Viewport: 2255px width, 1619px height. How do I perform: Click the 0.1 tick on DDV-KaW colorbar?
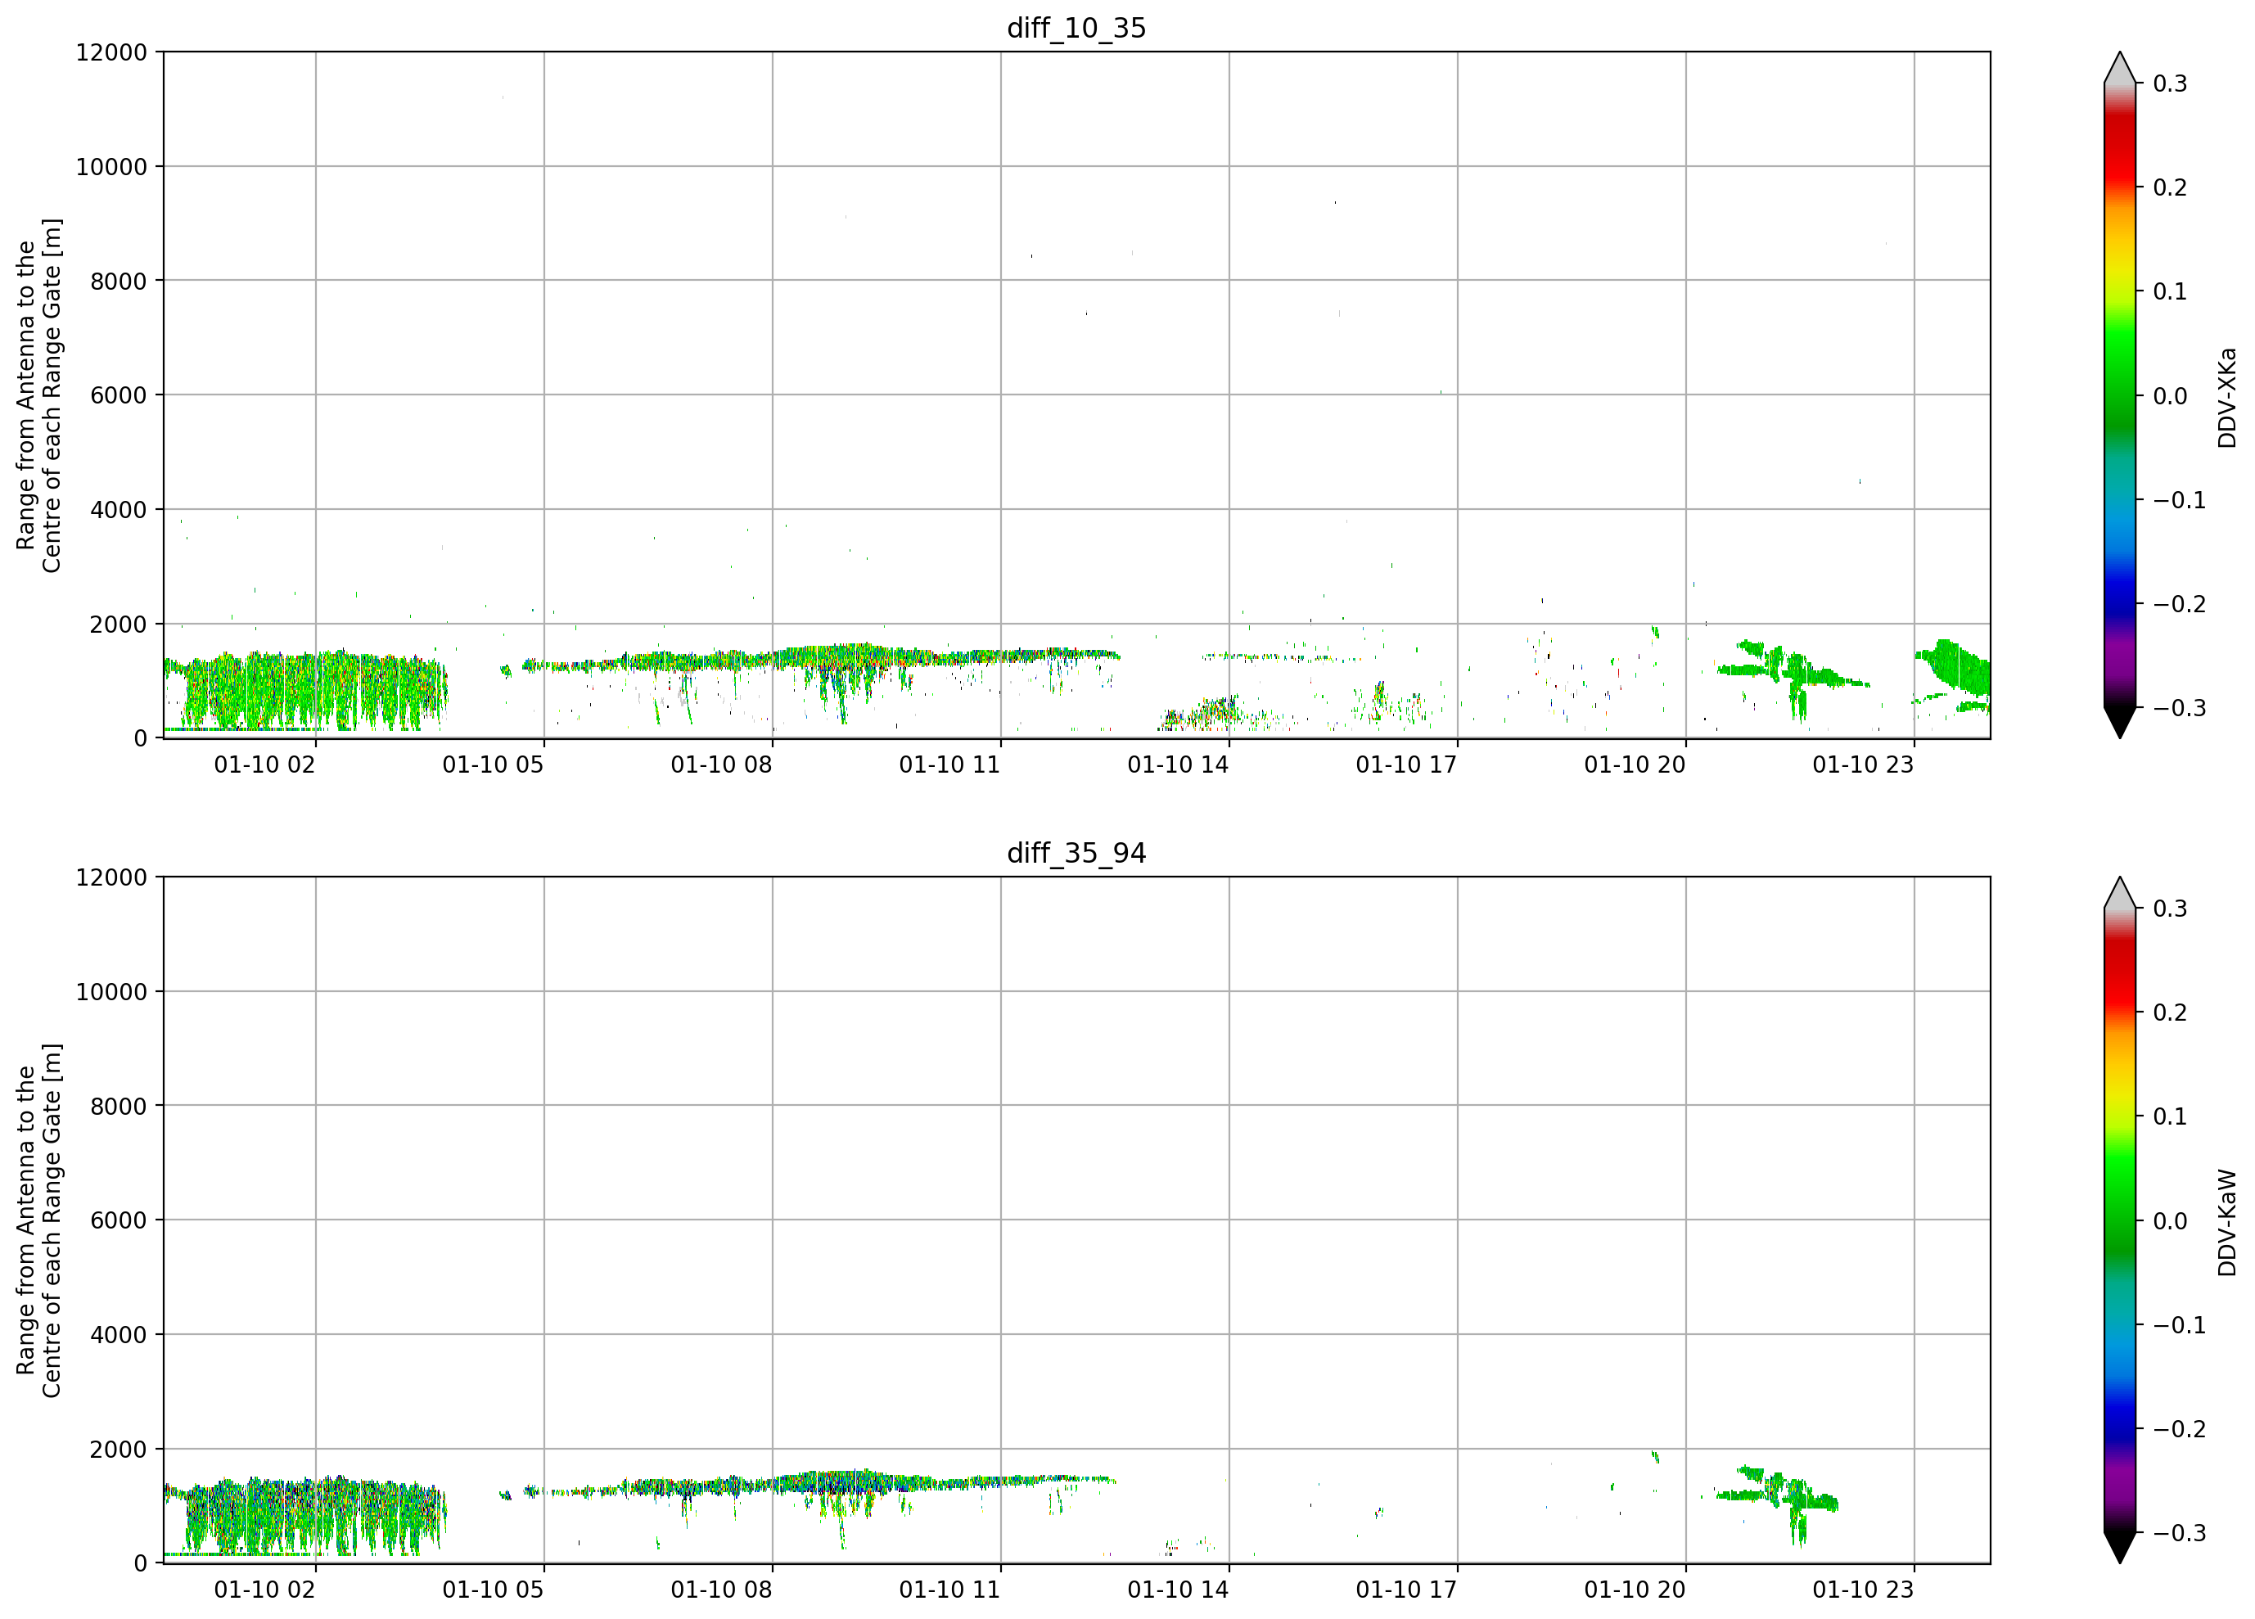click(x=2171, y=1116)
